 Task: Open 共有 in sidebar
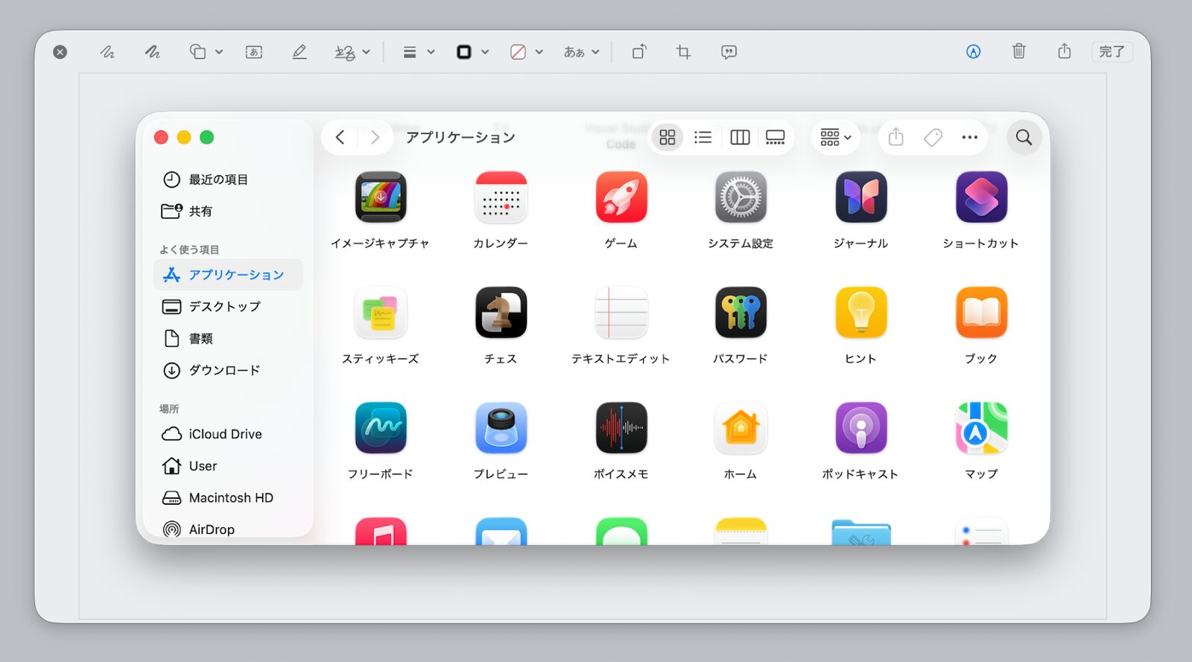click(x=228, y=211)
